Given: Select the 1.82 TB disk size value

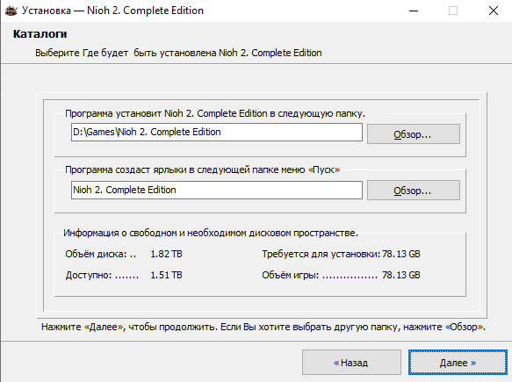Looking at the screenshot, I should tap(166, 254).
